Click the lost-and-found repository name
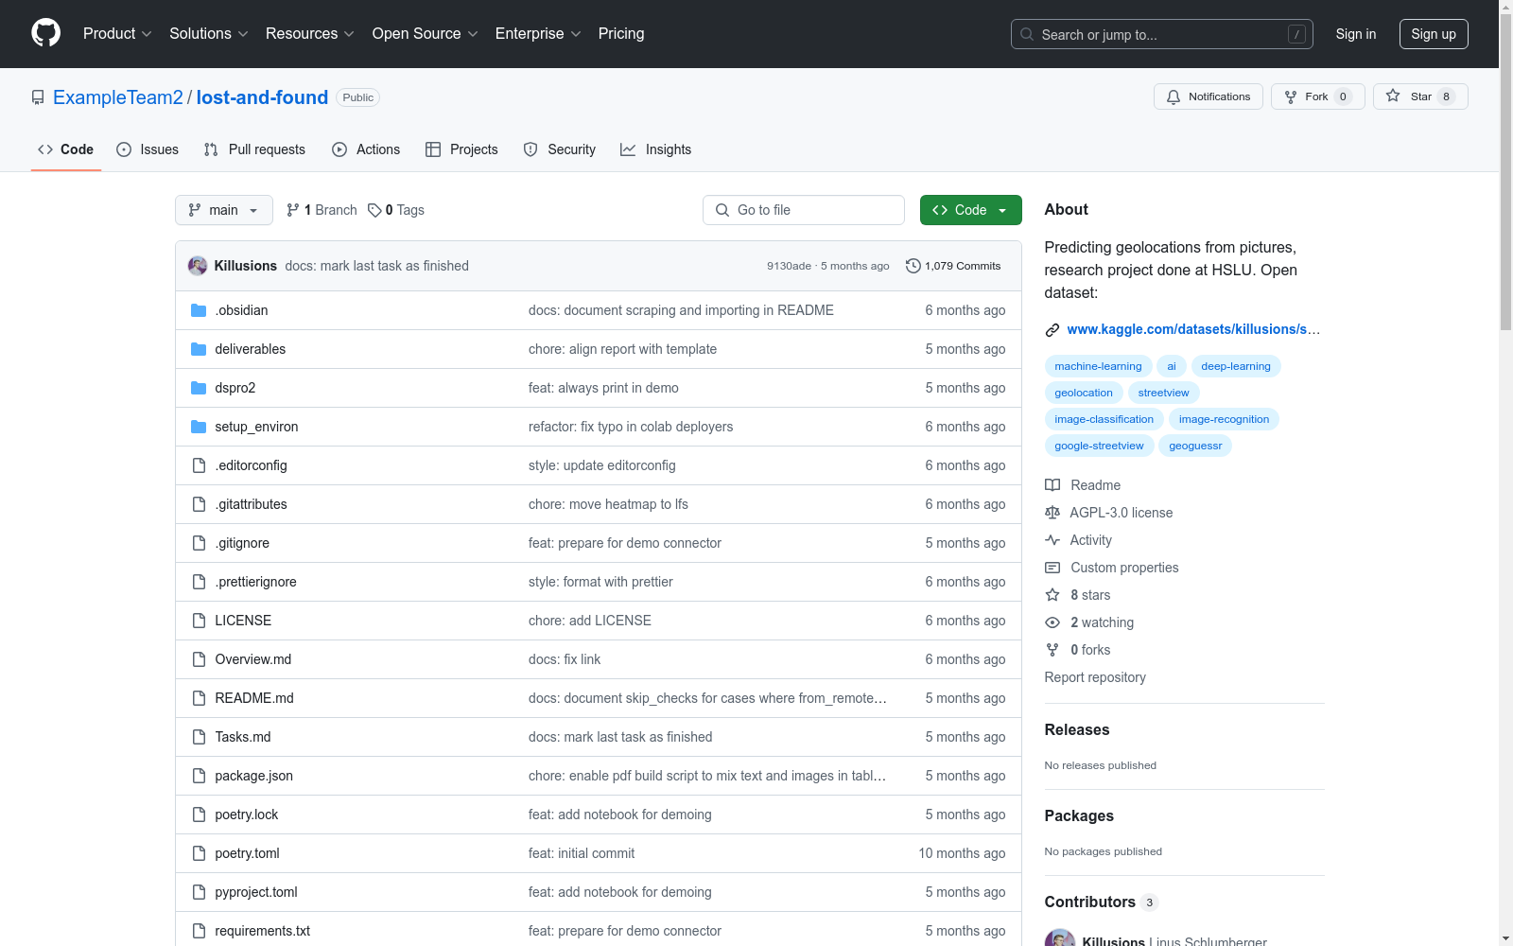The height and width of the screenshot is (946, 1513). [x=262, y=97]
